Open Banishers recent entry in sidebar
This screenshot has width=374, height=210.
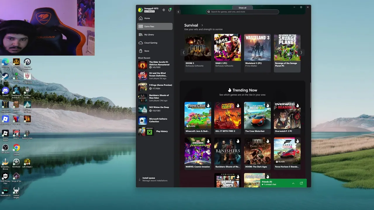155,98
